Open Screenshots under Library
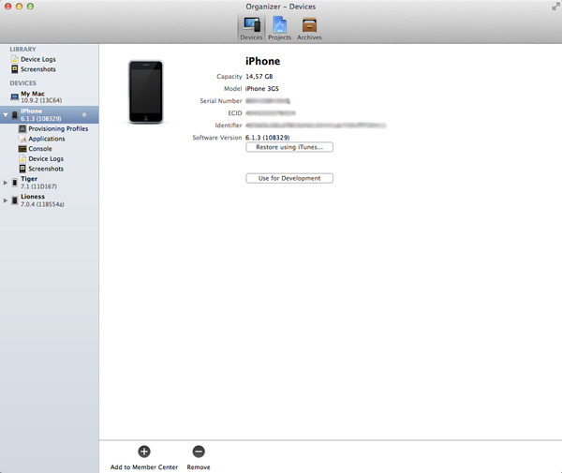The width and height of the screenshot is (562, 473). click(x=38, y=69)
